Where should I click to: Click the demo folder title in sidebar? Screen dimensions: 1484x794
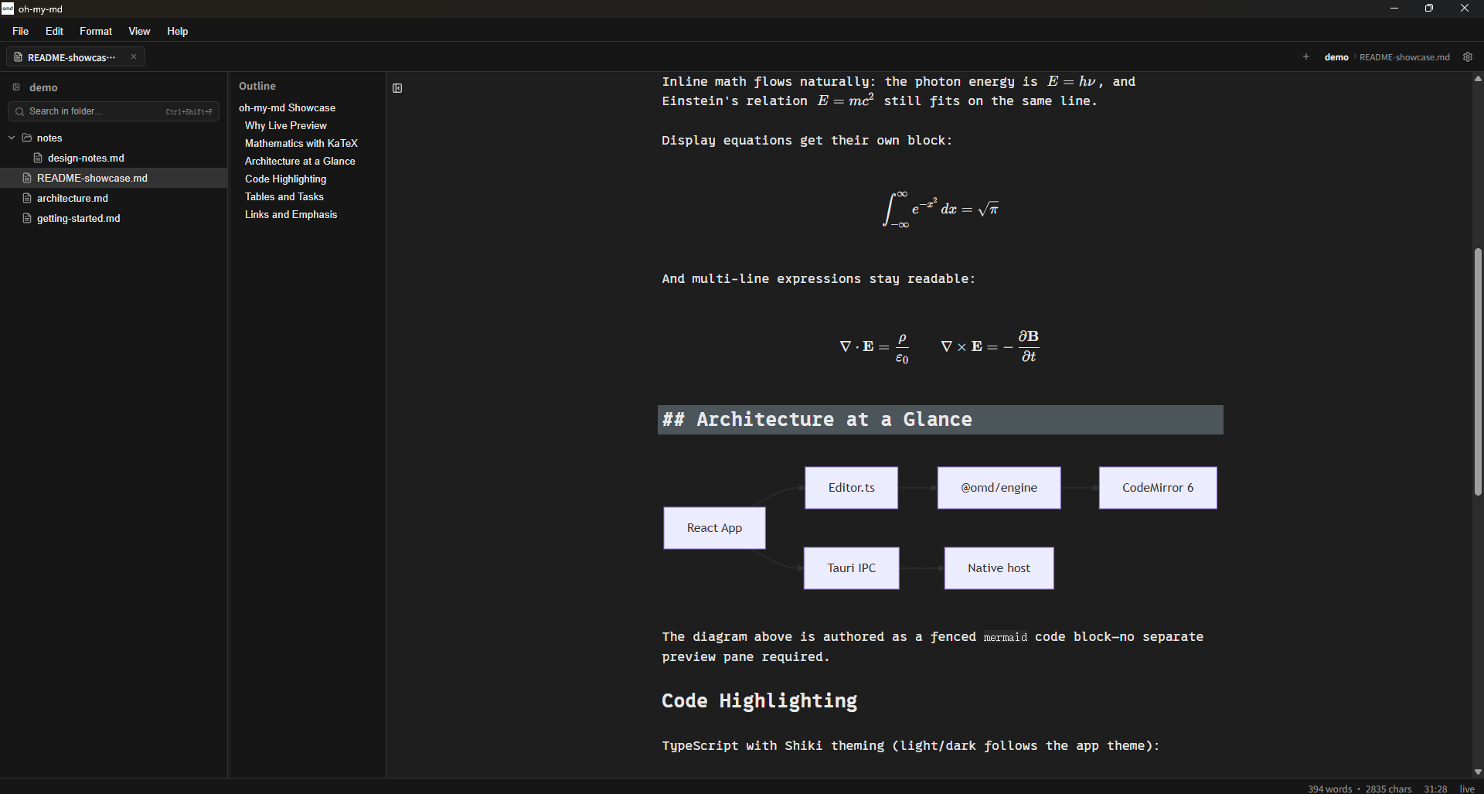[43, 87]
